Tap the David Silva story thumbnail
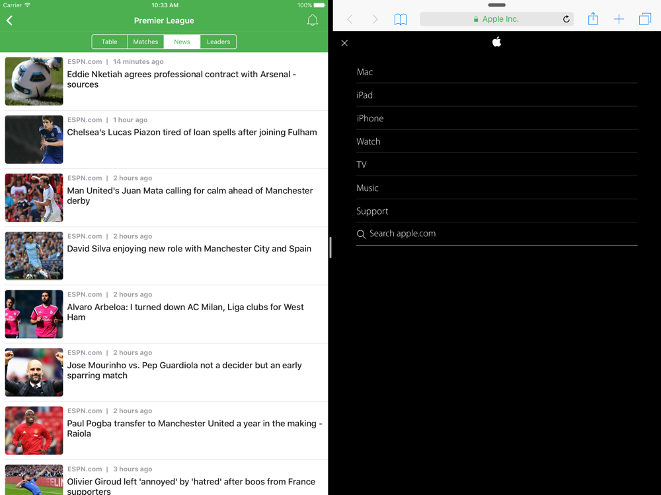This screenshot has width=661, height=495. tap(34, 256)
